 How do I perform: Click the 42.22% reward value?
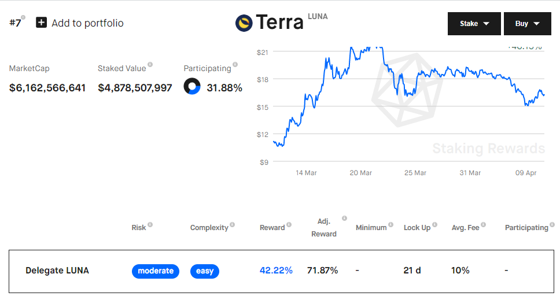tap(276, 271)
